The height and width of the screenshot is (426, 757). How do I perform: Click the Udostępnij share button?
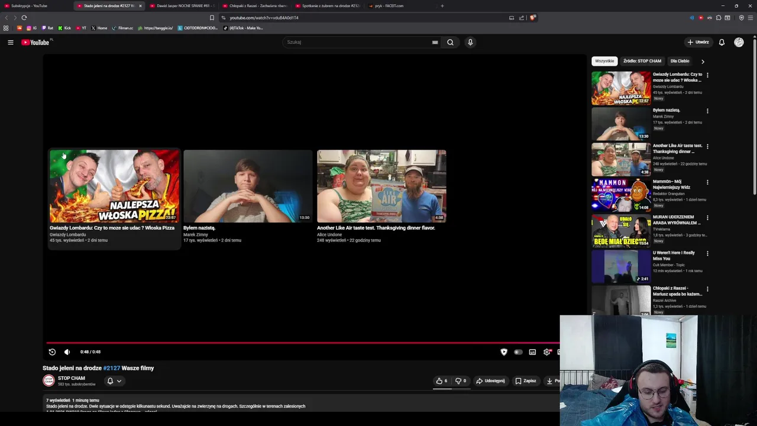click(491, 381)
